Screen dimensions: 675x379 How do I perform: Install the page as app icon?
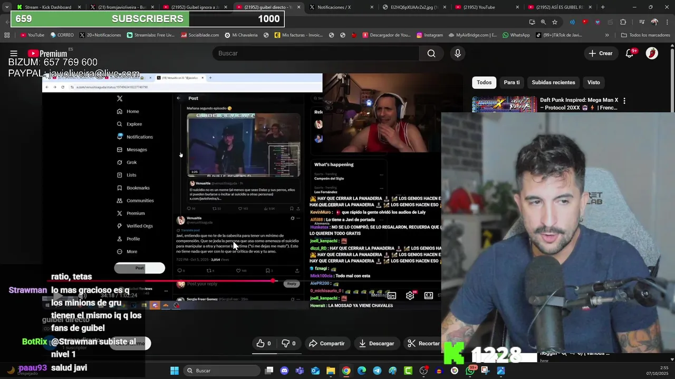[532, 22]
